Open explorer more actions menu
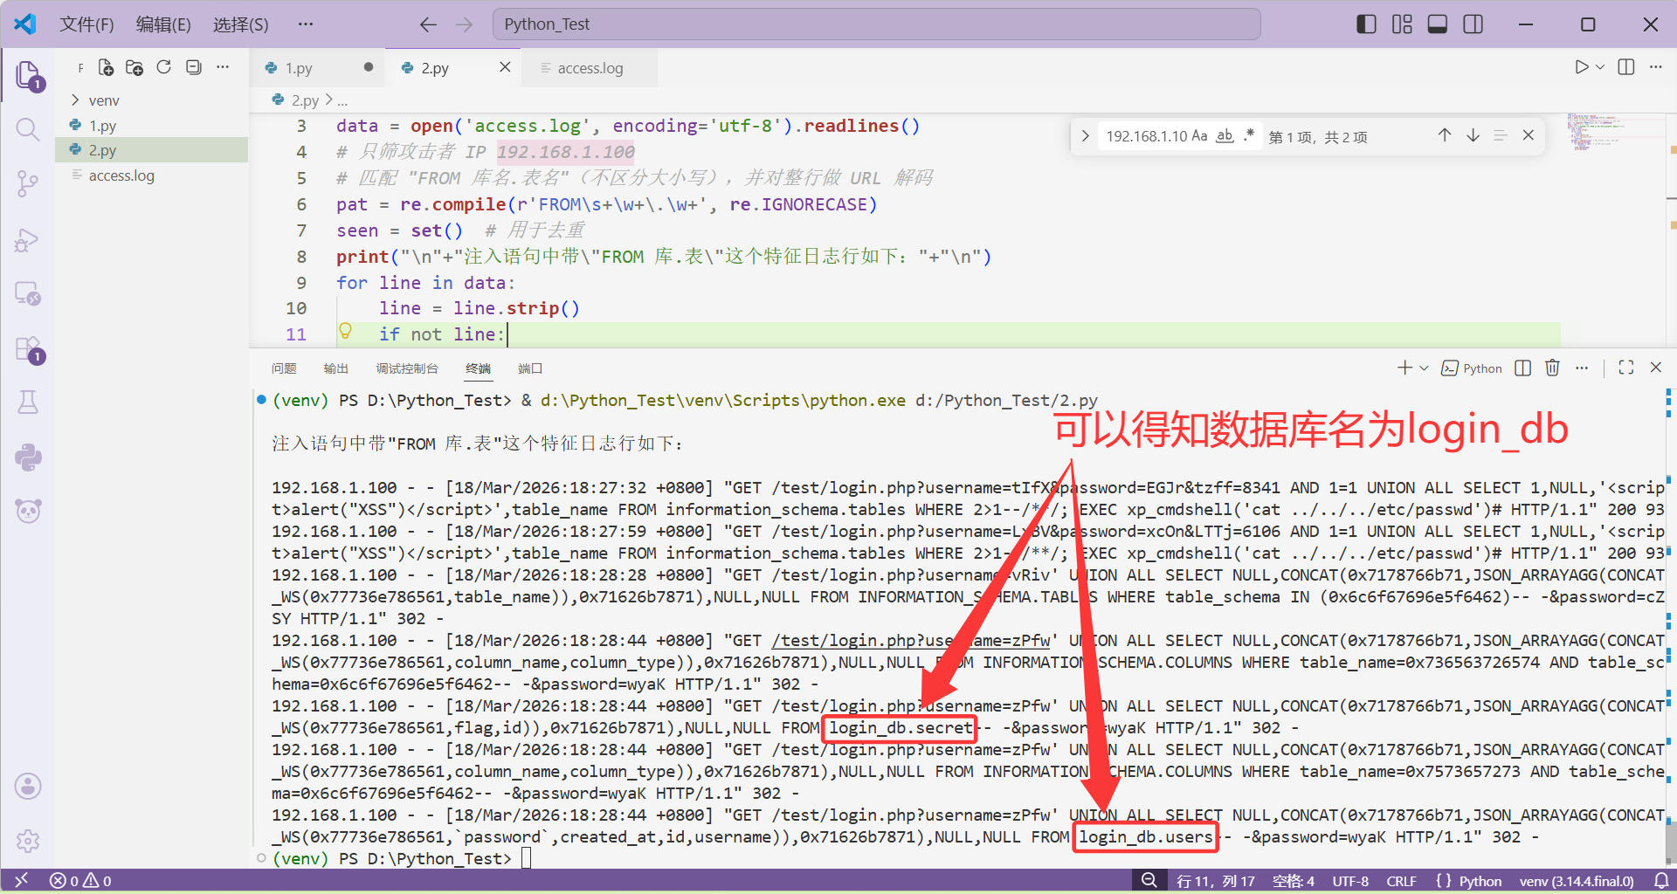 223,67
